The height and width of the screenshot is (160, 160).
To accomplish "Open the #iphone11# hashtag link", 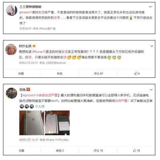I will pyautogui.click(x=30, y=95).
